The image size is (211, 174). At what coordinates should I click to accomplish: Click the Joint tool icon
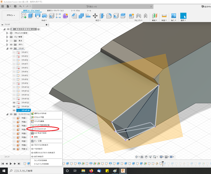[x=139, y=16]
